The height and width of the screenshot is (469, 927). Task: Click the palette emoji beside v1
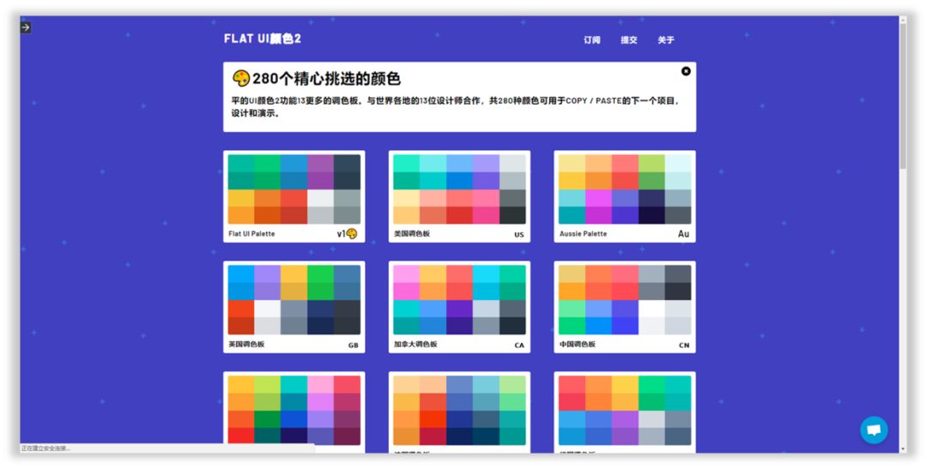[x=352, y=234]
